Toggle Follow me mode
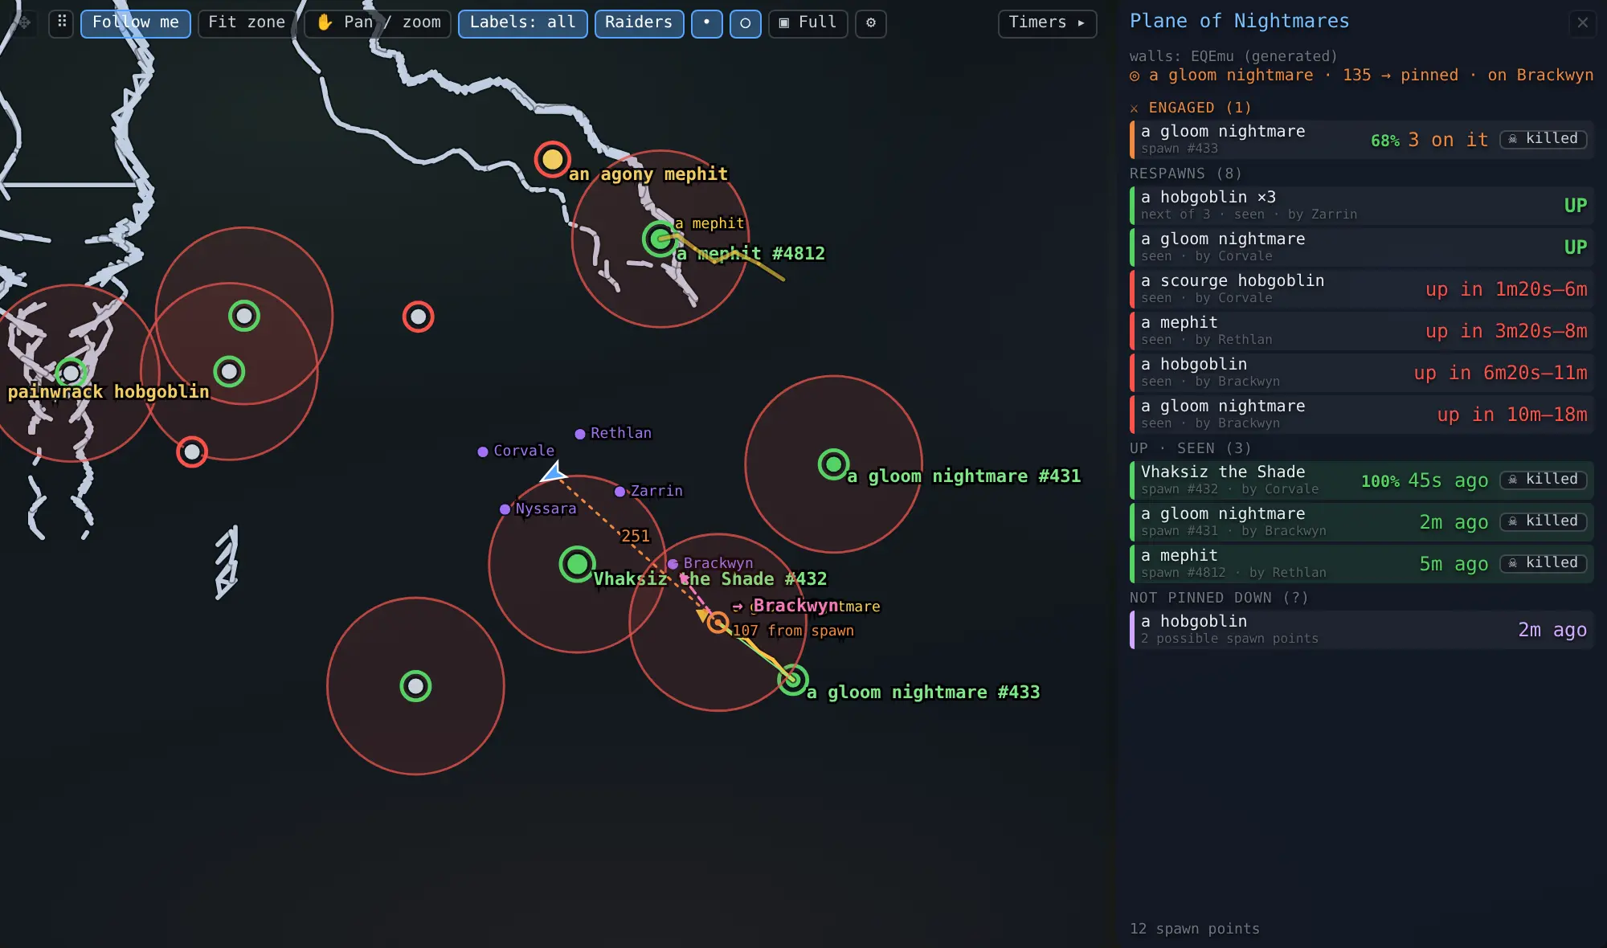The height and width of the screenshot is (948, 1607). coord(135,22)
